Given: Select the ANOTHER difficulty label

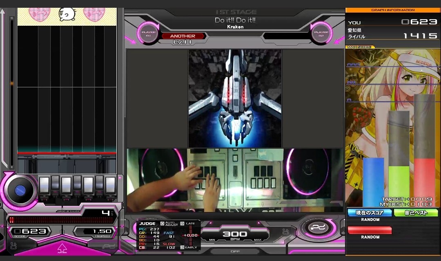Looking at the screenshot, I should tap(183, 36).
